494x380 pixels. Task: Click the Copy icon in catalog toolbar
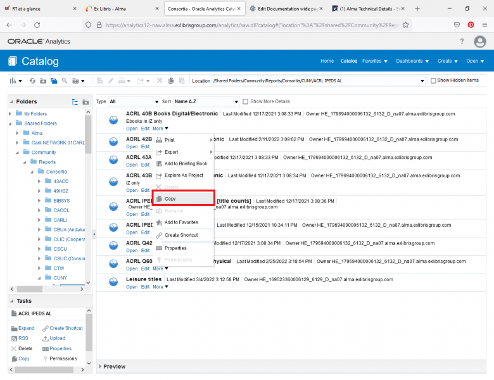(x=171, y=81)
